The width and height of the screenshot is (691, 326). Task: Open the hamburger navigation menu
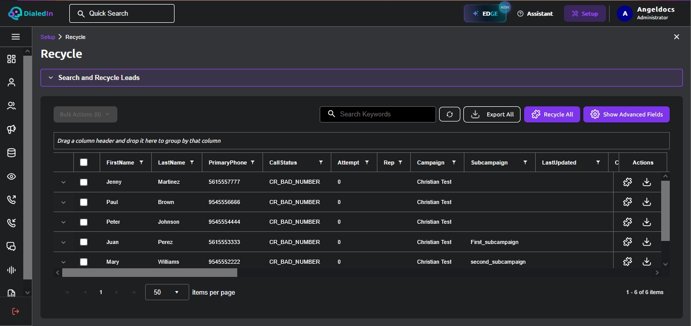[x=16, y=37]
